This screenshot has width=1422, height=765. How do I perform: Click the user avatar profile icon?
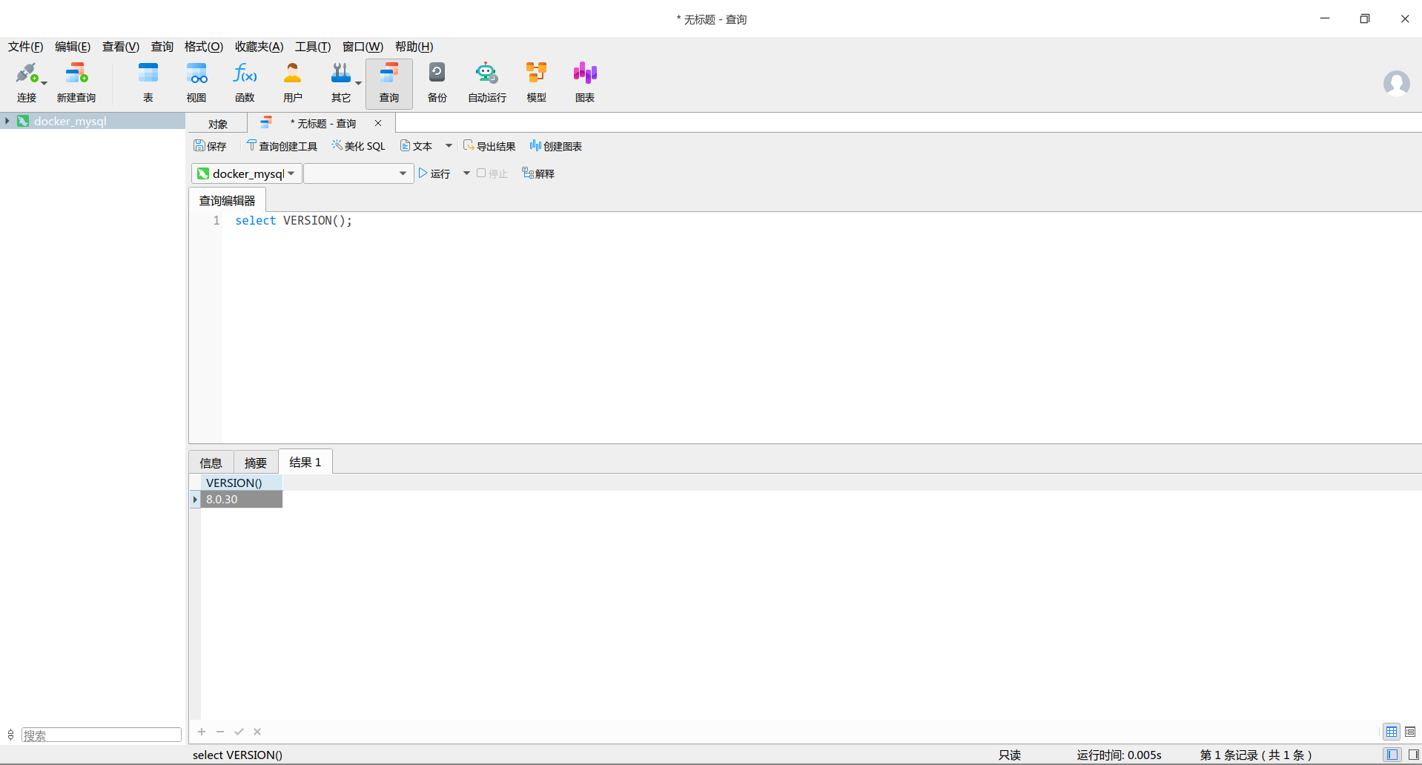(1396, 83)
